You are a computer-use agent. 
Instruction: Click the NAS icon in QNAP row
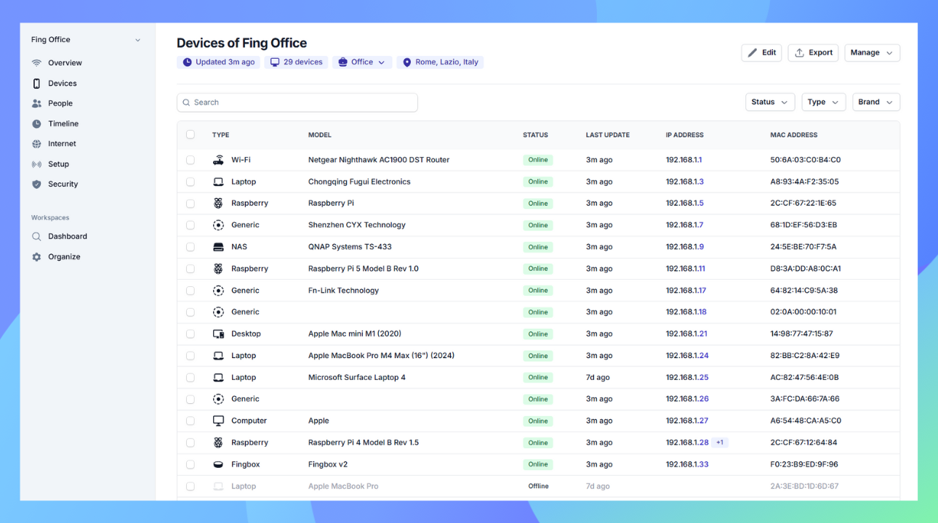tap(218, 247)
